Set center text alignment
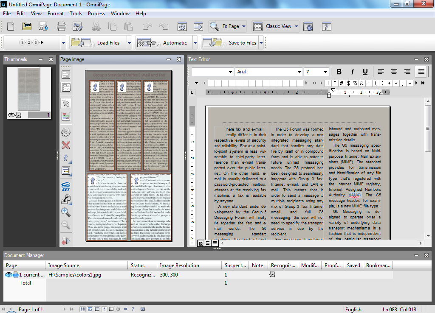 (394, 72)
